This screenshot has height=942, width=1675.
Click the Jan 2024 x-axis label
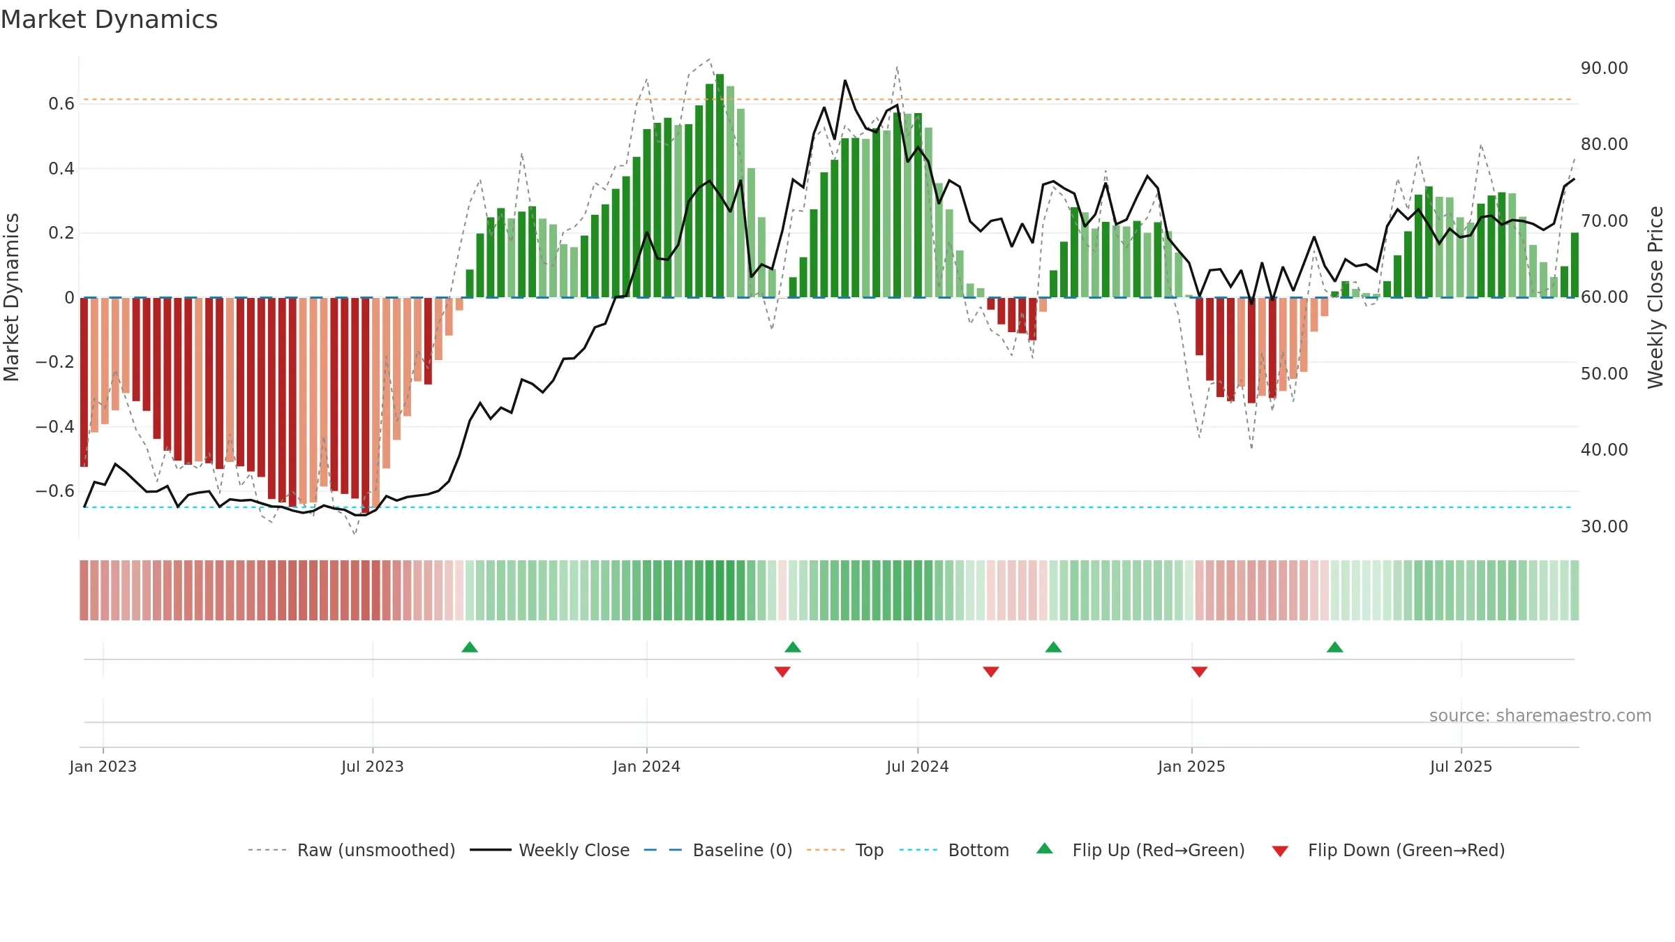646,766
